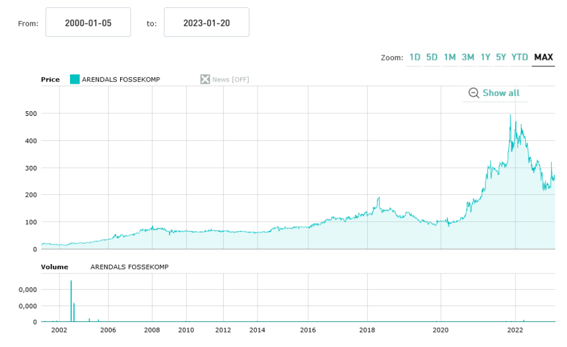Switch zoom to 1M
The height and width of the screenshot is (347, 567).
[450, 57]
